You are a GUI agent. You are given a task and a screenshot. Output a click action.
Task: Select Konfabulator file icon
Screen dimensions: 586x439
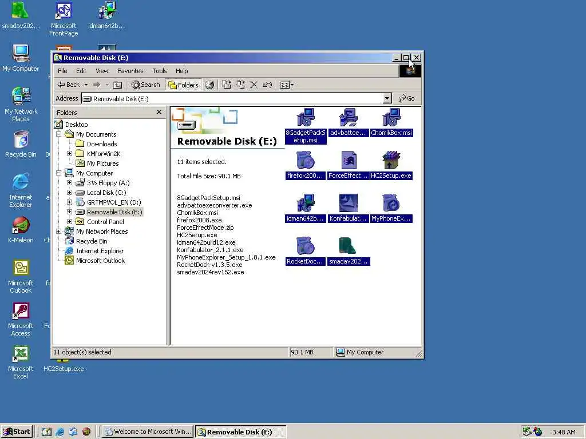(x=349, y=208)
